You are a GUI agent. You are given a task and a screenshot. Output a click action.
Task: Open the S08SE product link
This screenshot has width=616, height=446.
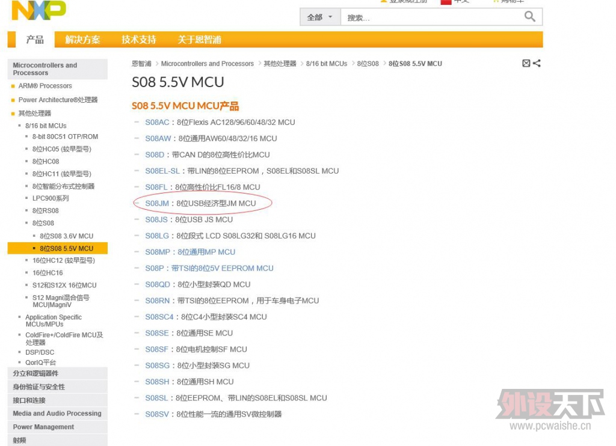[x=157, y=333]
